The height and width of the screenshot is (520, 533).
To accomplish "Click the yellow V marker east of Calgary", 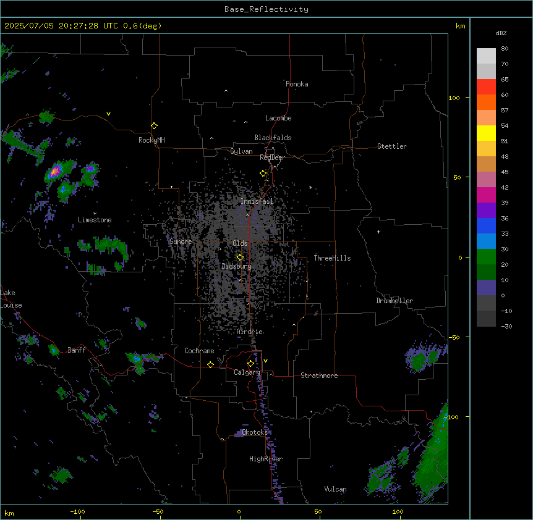I will 265,361.
